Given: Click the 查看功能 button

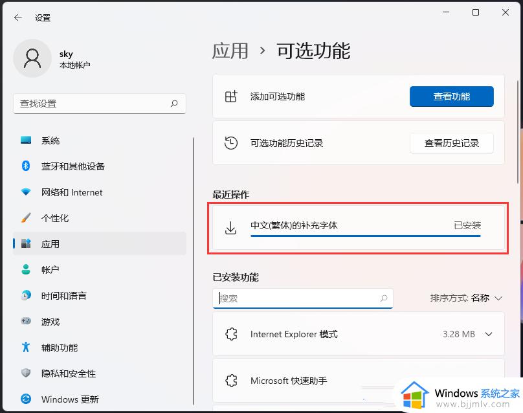Looking at the screenshot, I should [452, 96].
